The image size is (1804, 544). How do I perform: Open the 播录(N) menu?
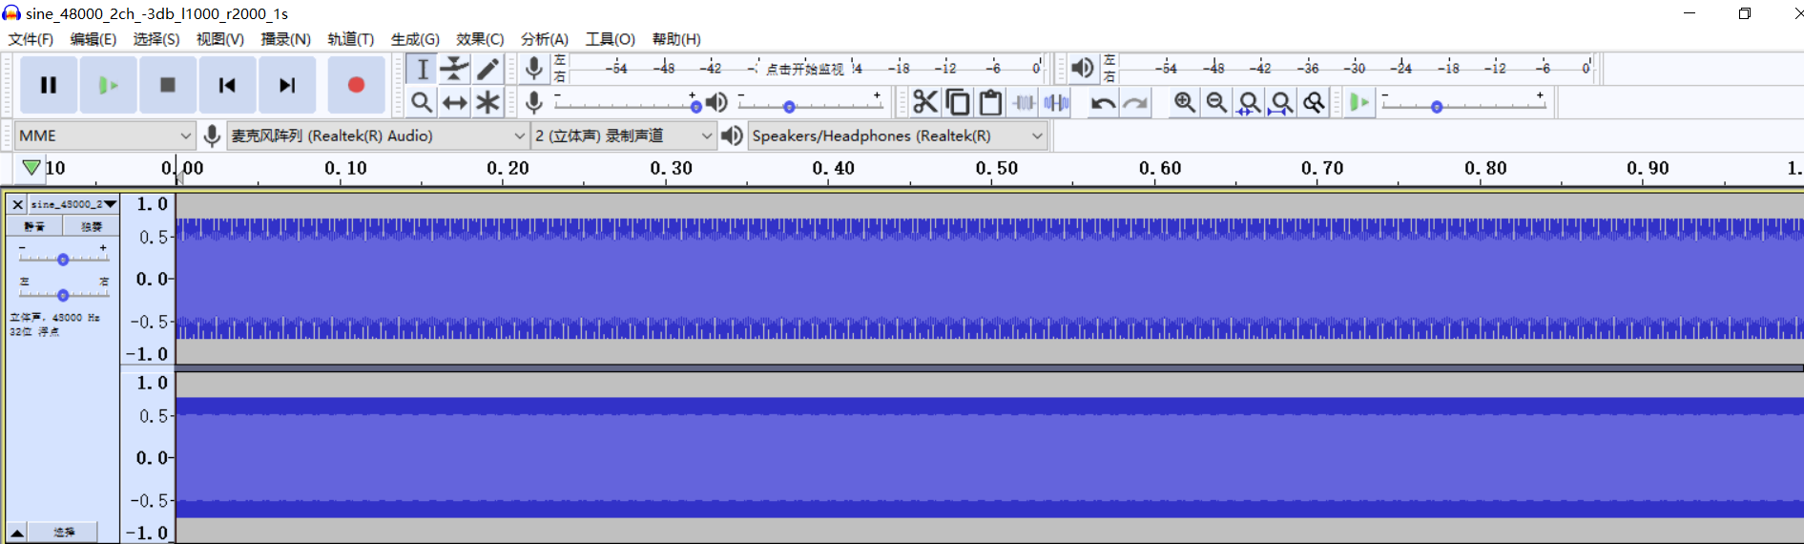click(x=285, y=39)
